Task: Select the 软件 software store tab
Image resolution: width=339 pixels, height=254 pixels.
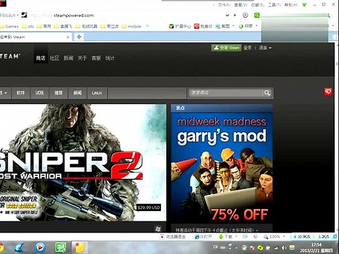Action: point(21,93)
